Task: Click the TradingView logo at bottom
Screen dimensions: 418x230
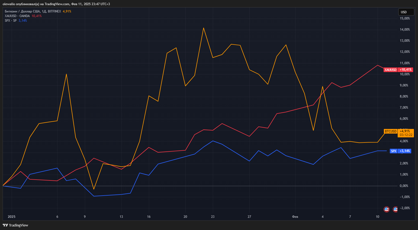Action: (x=15, y=225)
